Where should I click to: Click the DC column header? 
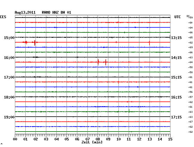188,16
